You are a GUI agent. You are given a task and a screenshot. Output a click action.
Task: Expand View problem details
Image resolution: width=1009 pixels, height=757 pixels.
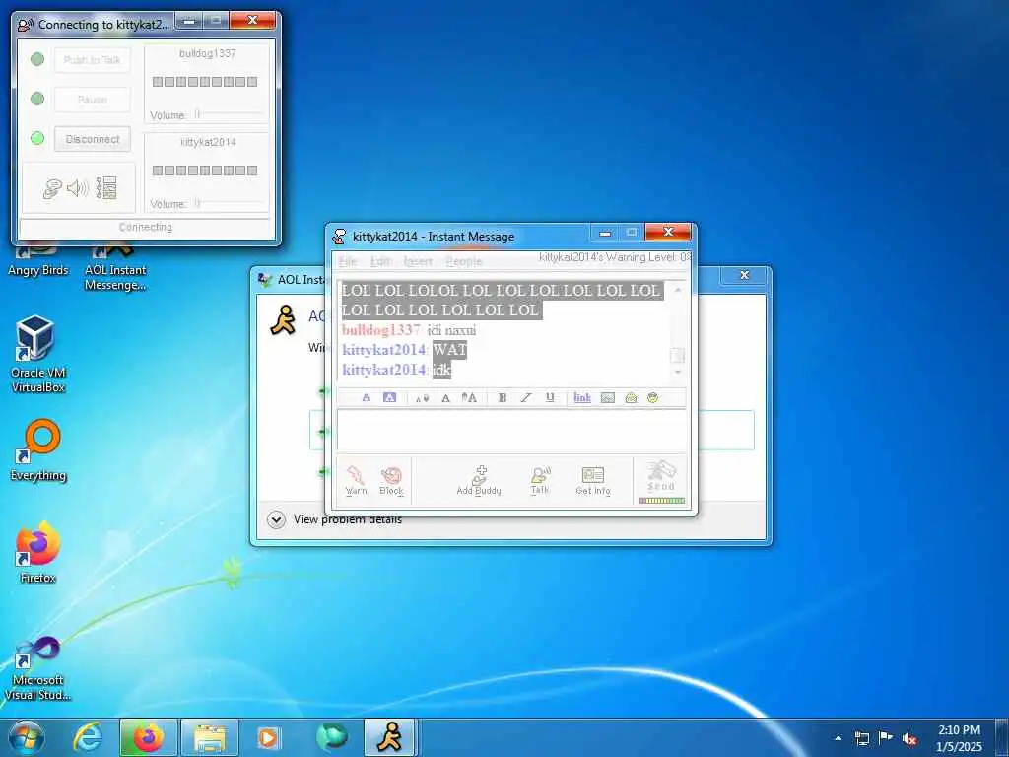tap(335, 519)
